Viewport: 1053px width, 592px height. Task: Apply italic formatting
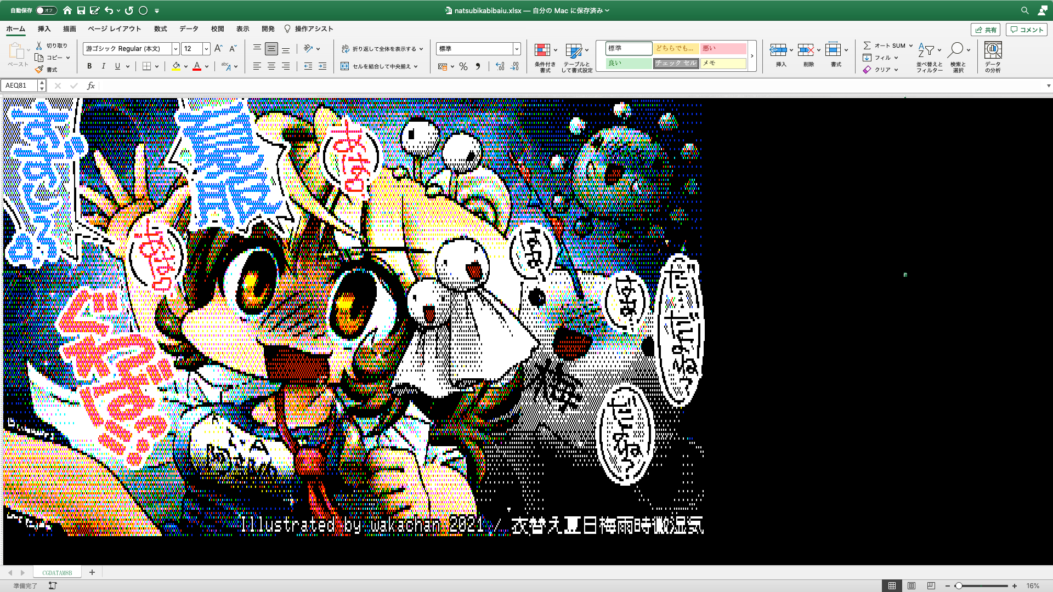[x=104, y=66]
